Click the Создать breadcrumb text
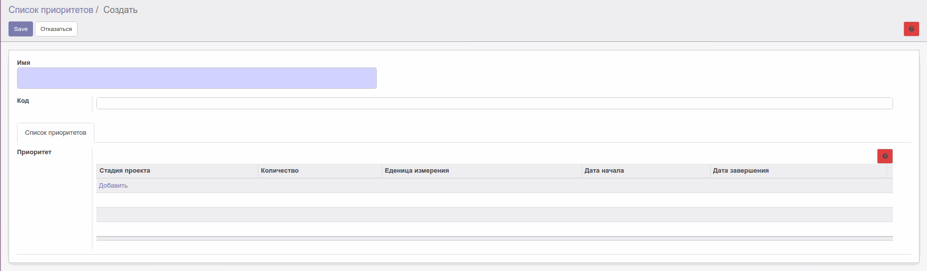The height and width of the screenshot is (271, 927). [x=120, y=10]
